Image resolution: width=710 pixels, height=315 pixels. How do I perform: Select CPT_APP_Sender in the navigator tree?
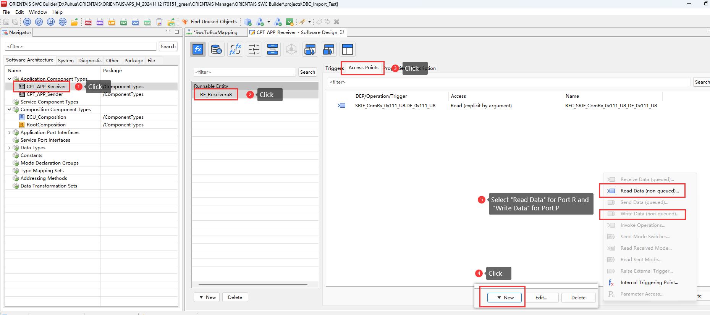[45, 94]
